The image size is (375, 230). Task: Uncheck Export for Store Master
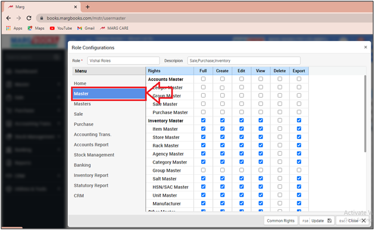(299, 137)
